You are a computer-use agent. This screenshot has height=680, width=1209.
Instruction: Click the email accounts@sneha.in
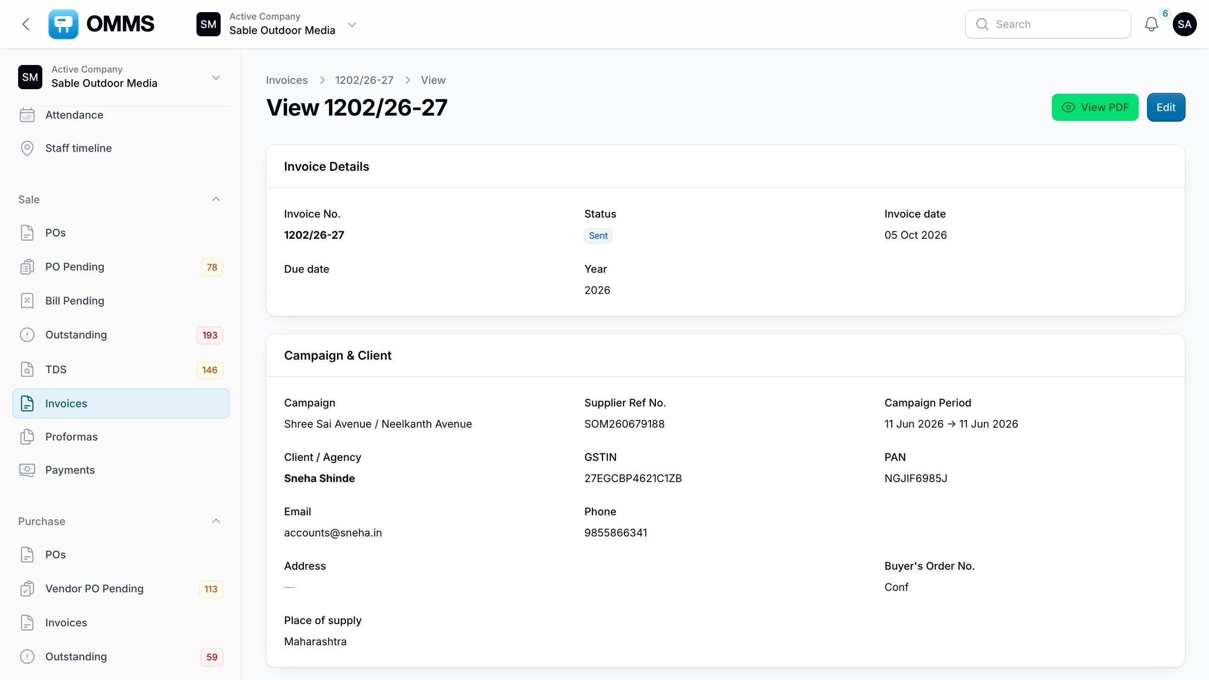click(x=333, y=533)
